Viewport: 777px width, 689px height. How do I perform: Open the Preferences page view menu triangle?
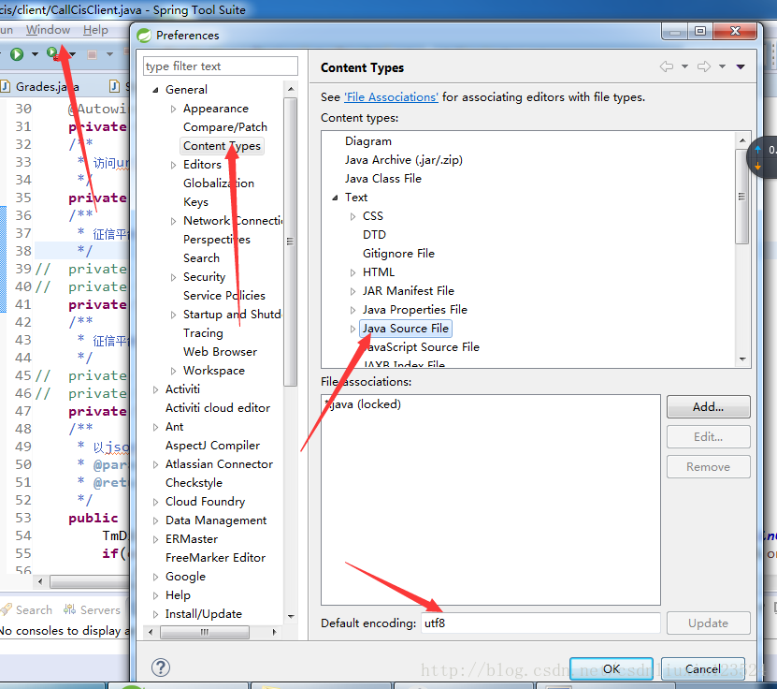click(x=741, y=66)
